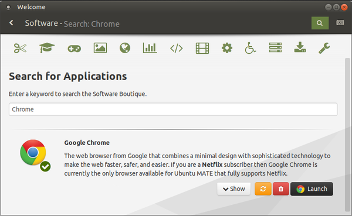Maximize the Welcome window
Screen dimensions: 352x216
[x=336, y=7]
